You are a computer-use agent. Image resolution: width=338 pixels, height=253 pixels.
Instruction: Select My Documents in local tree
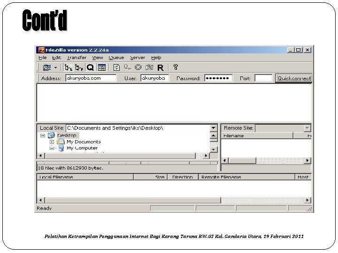tap(84, 142)
